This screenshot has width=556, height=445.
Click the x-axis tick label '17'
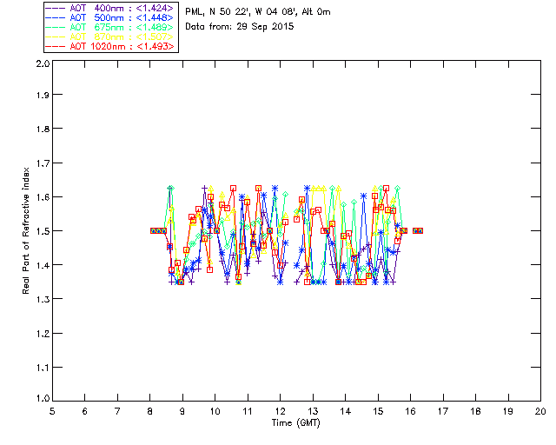[443, 411]
